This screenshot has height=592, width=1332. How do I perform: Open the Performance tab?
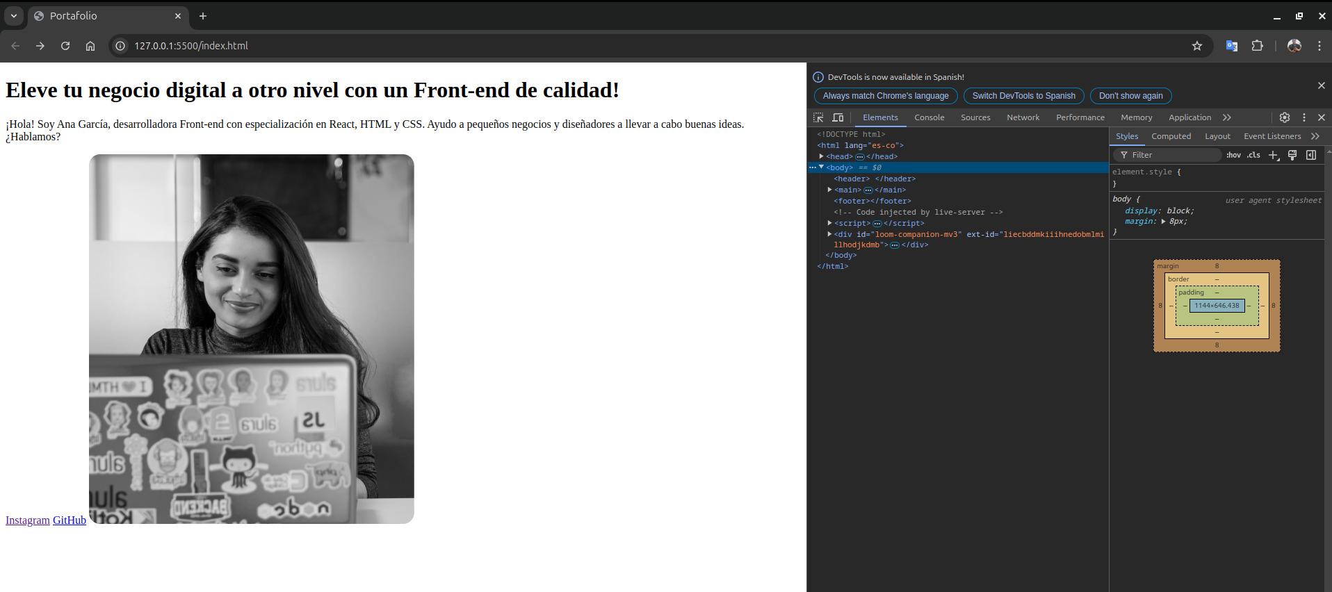pos(1080,117)
